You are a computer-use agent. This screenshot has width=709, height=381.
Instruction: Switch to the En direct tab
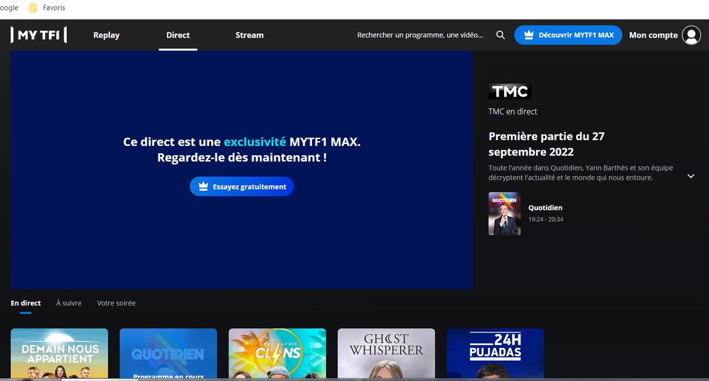point(26,303)
